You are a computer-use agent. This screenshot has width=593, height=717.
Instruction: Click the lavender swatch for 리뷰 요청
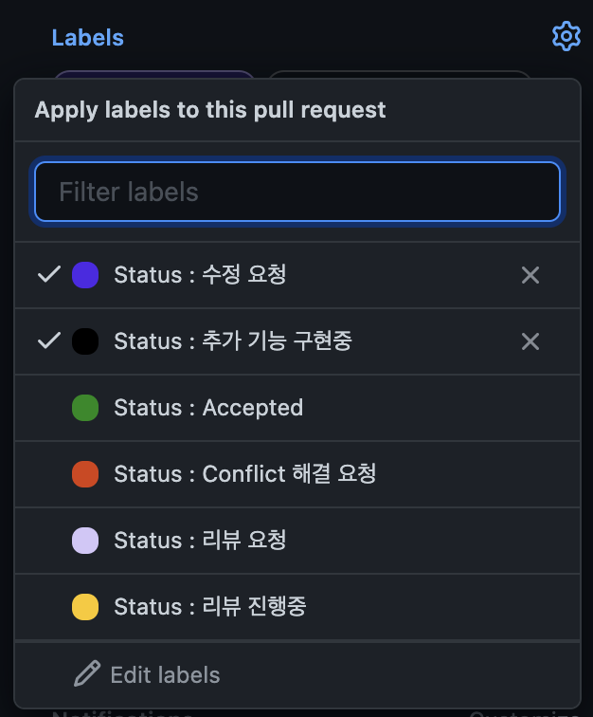(x=85, y=541)
